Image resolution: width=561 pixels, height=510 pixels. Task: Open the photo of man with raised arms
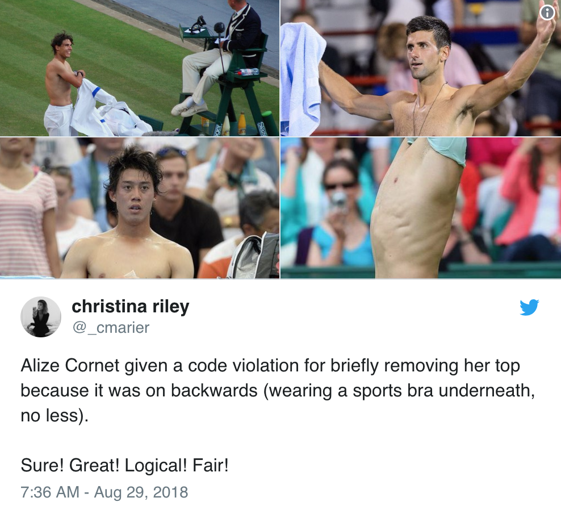421,68
